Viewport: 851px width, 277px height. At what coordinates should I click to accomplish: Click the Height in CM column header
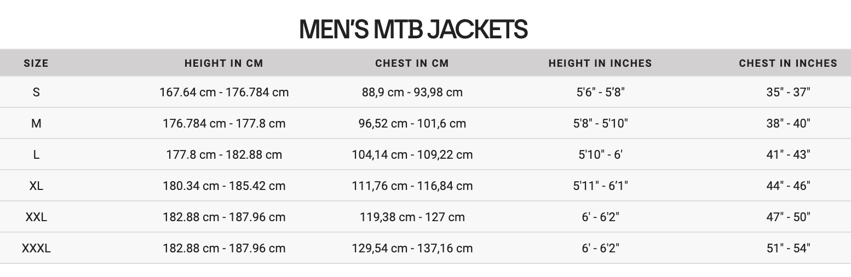[x=224, y=64]
